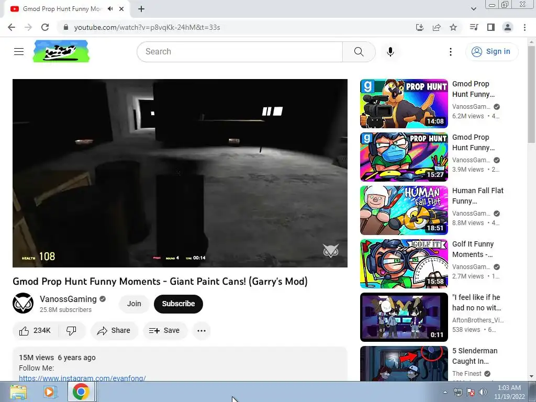Bookmark this page with the star icon
The image size is (536, 402).
pyautogui.click(x=453, y=27)
